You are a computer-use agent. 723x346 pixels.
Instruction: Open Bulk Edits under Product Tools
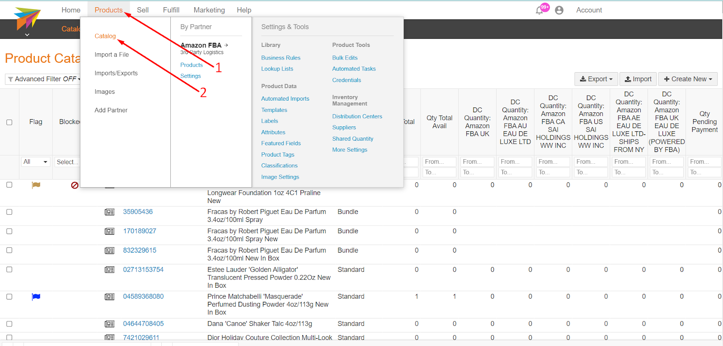pos(345,58)
